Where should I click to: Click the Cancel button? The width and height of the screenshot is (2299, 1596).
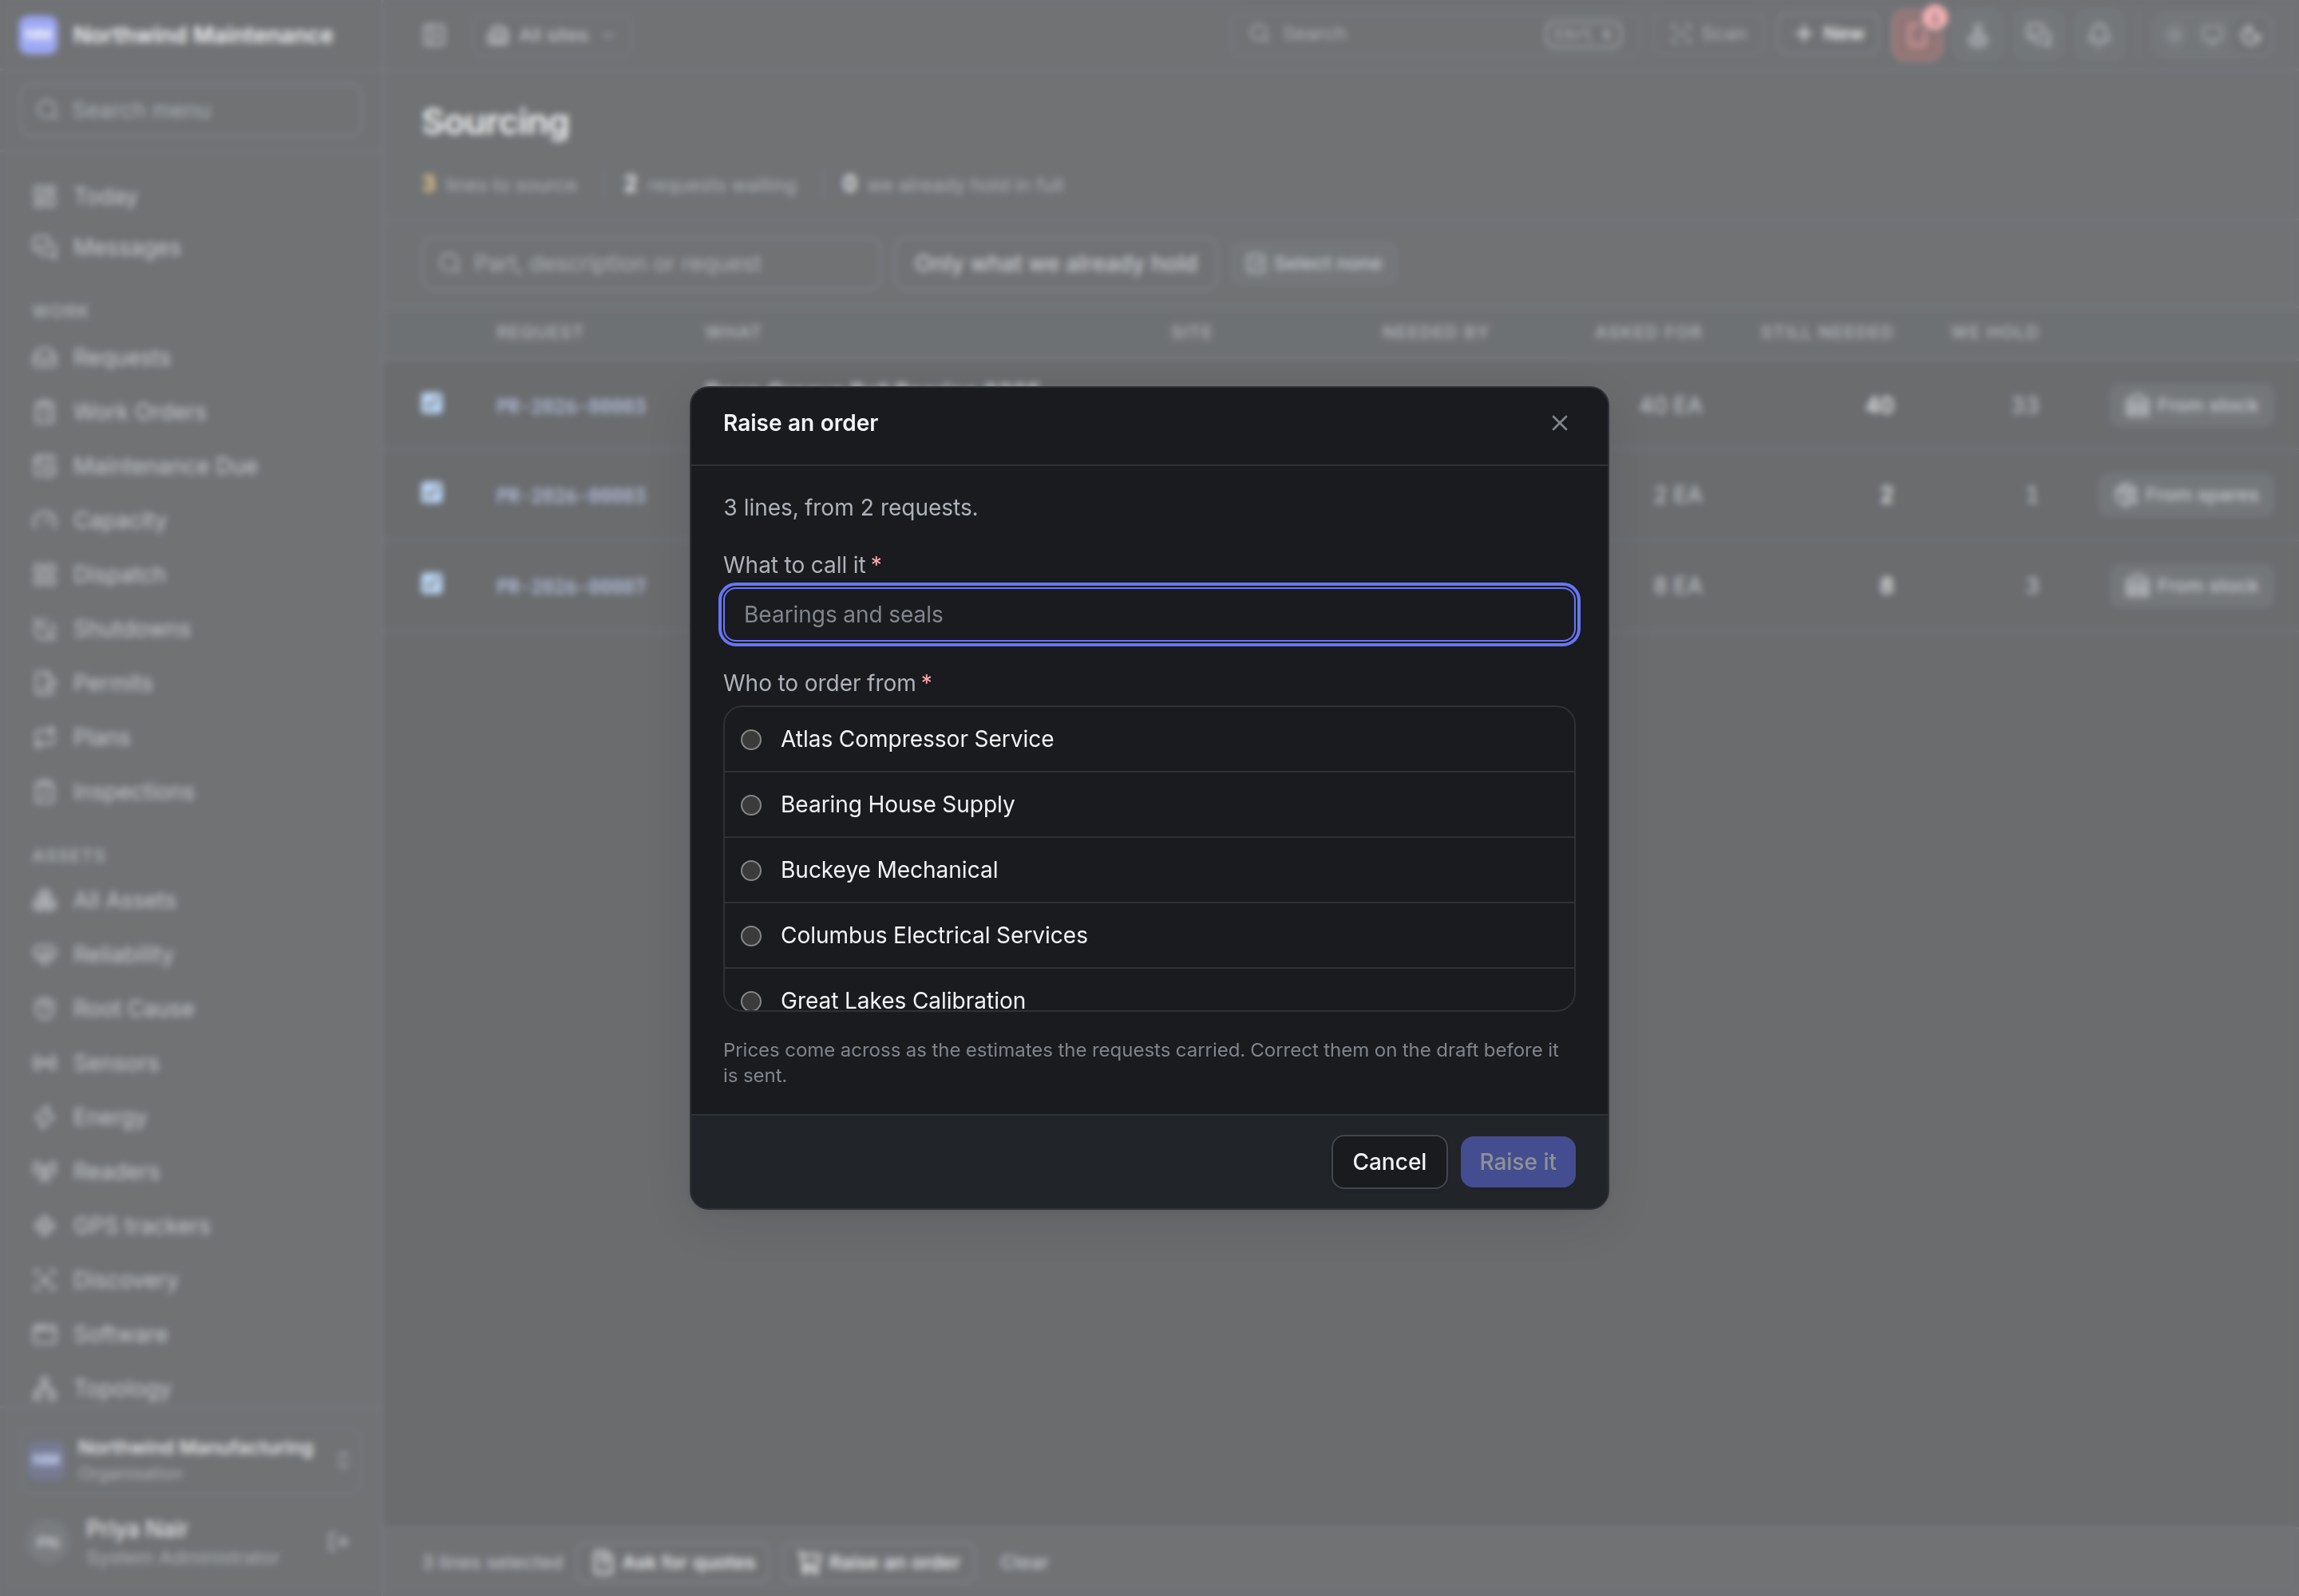[1389, 1162]
